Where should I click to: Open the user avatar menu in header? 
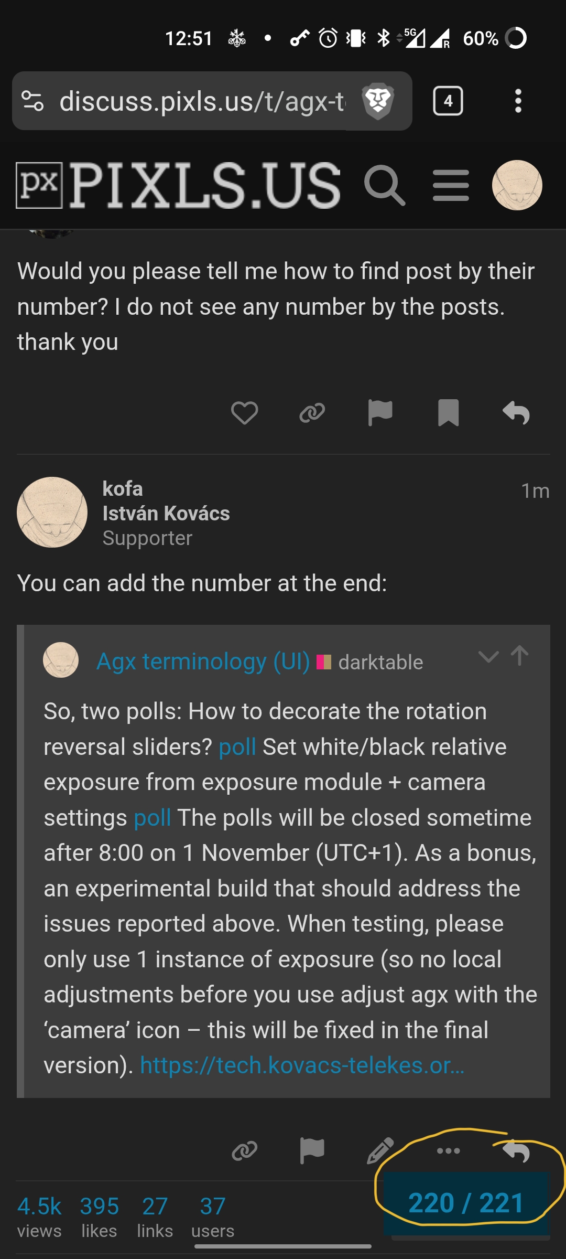tap(517, 185)
